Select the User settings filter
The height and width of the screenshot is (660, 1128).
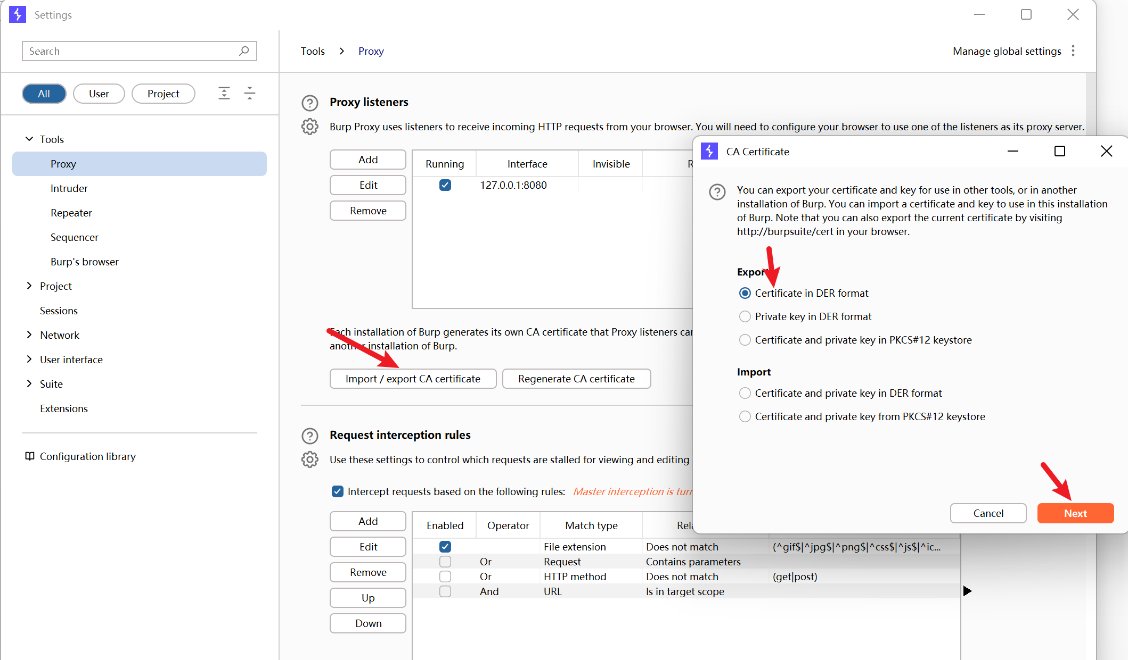pos(99,94)
